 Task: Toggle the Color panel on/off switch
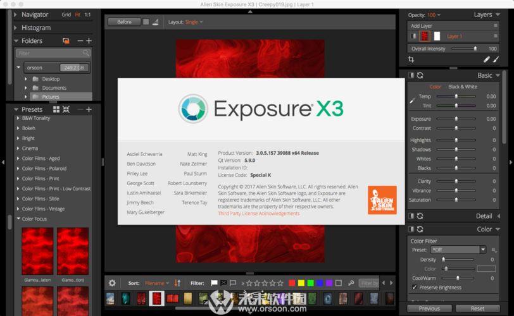pyautogui.click(x=411, y=229)
